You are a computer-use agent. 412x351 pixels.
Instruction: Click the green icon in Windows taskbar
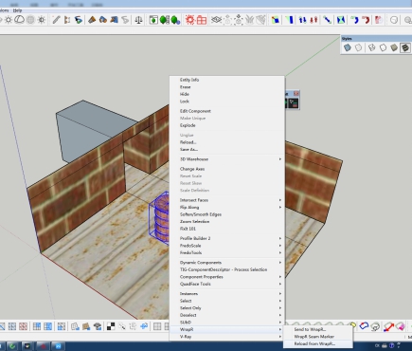click(12, 346)
